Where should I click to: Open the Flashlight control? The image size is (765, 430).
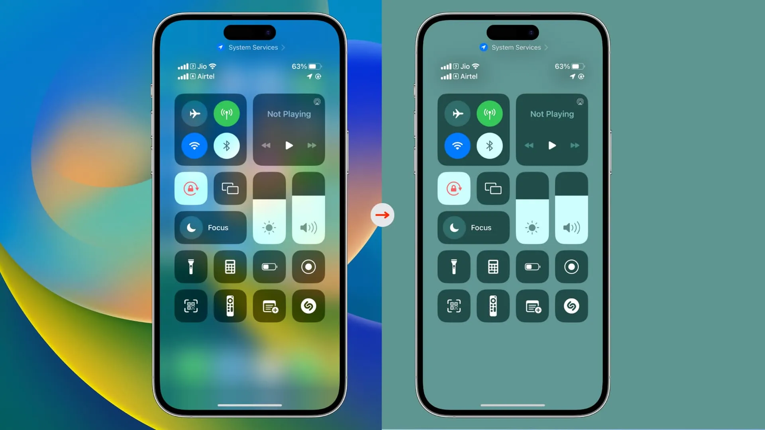(191, 267)
